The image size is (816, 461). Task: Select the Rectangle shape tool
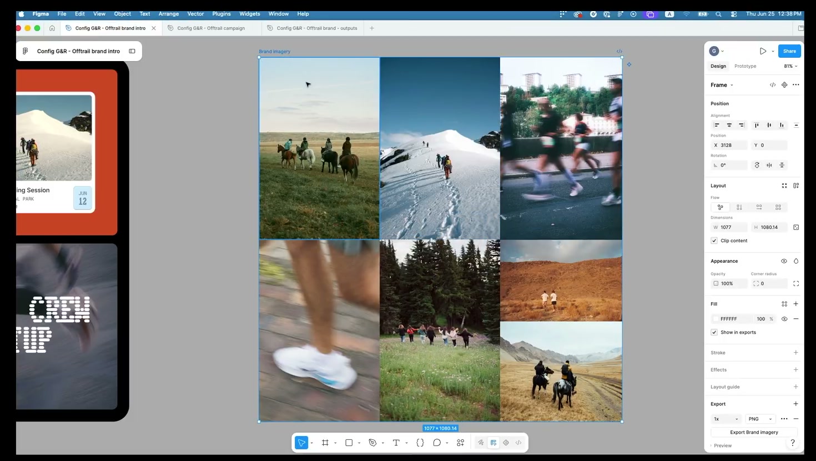tap(349, 443)
